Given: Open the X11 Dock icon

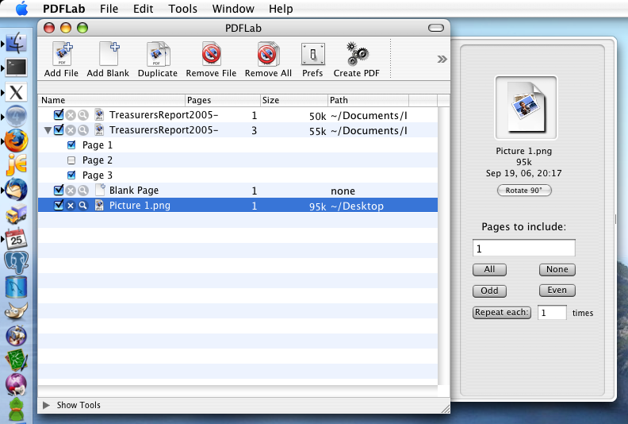Looking at the screenshot, I should 16,92.
